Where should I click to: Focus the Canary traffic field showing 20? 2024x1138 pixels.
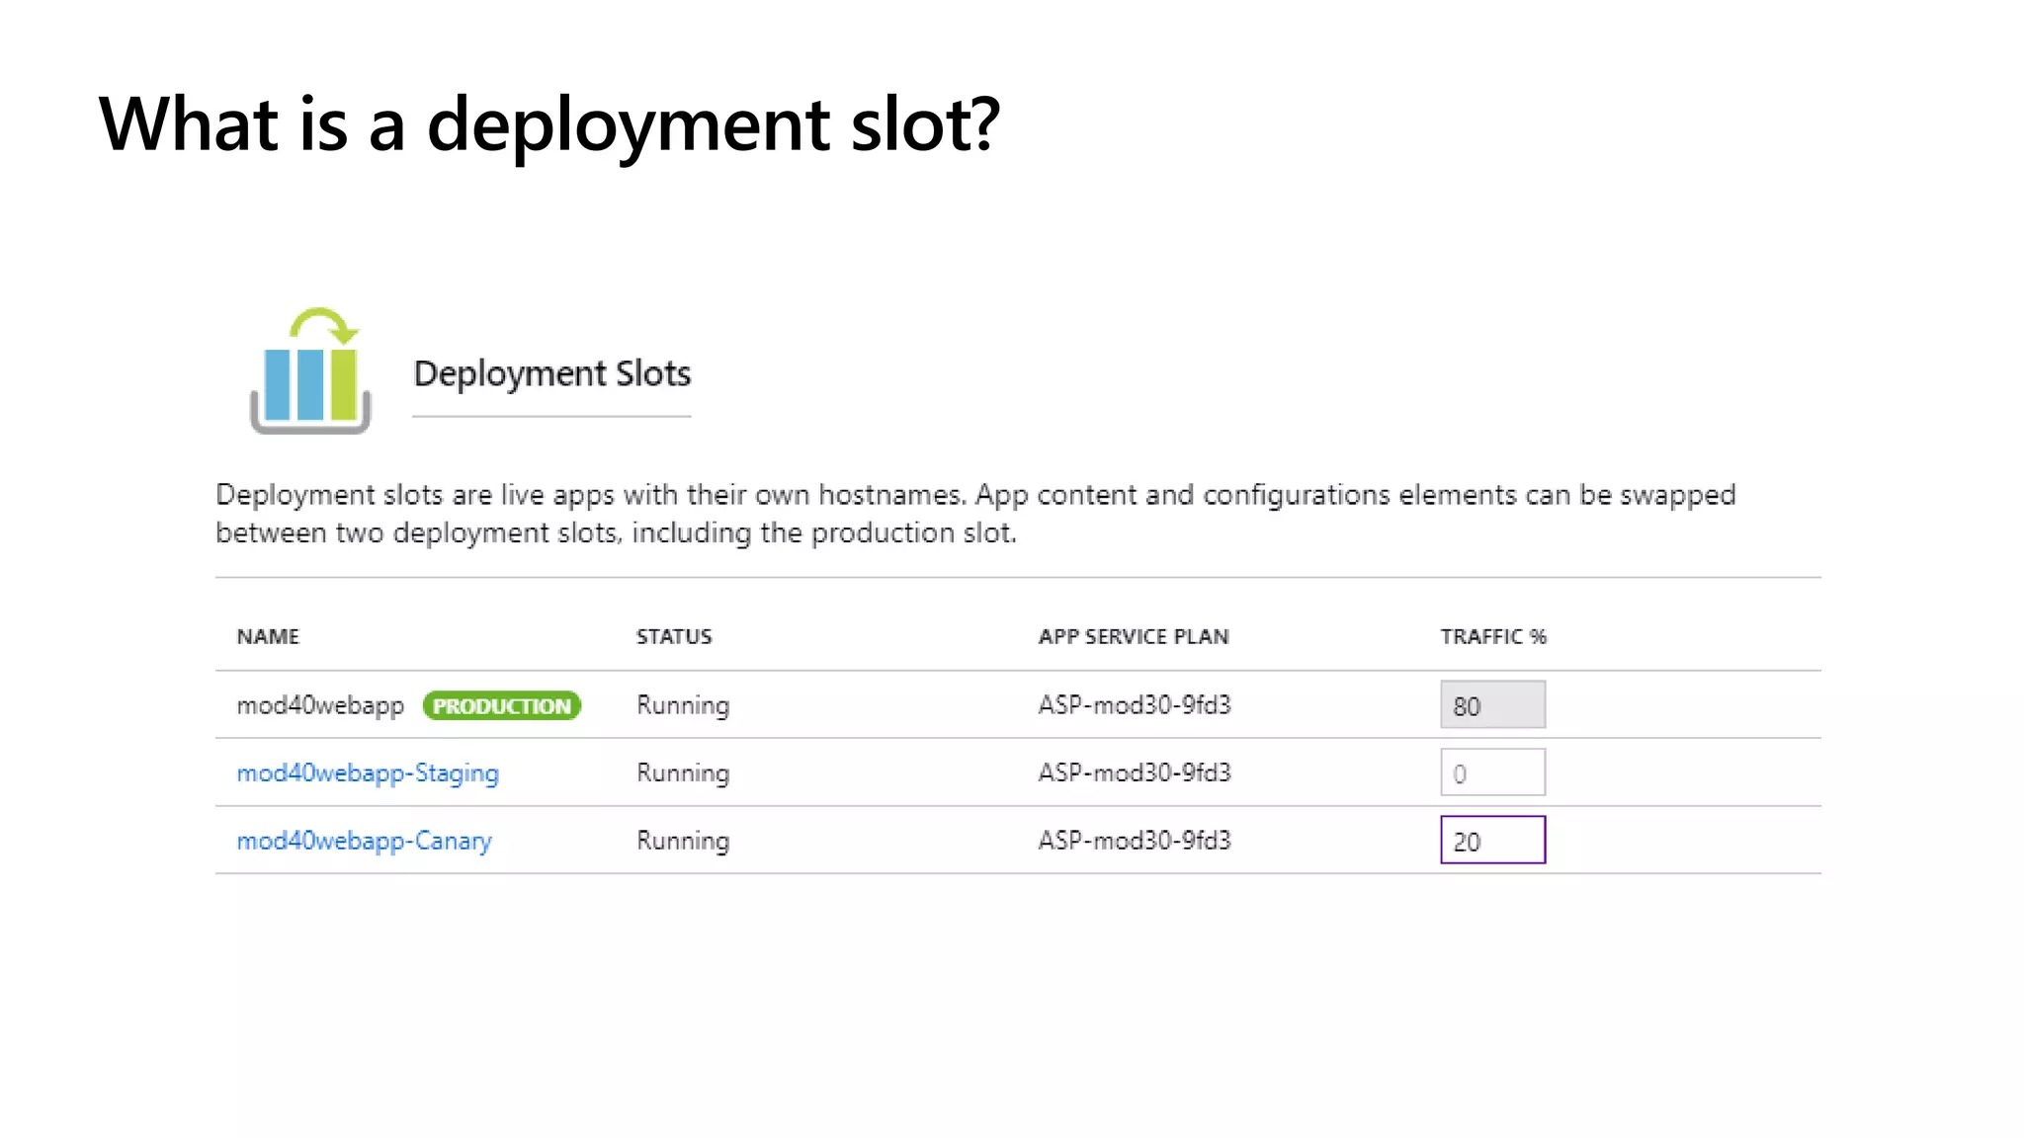tap(1492, 840)
